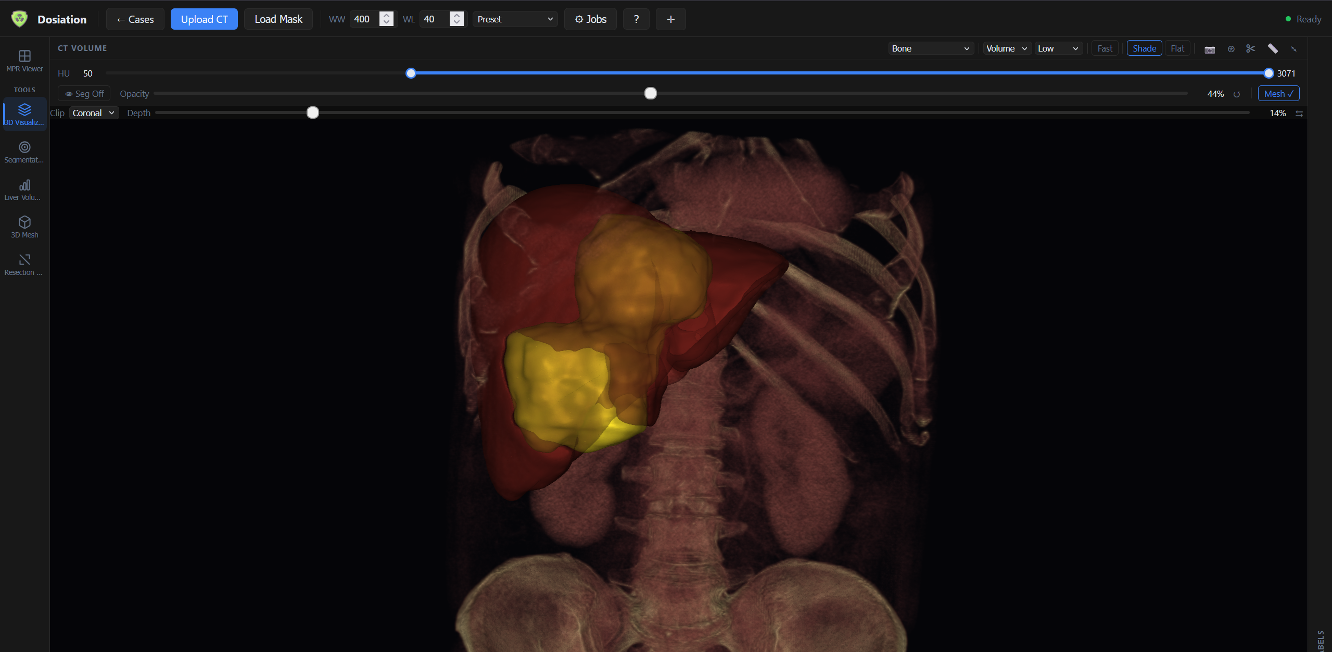Click the WW value input field

point(365,19)
